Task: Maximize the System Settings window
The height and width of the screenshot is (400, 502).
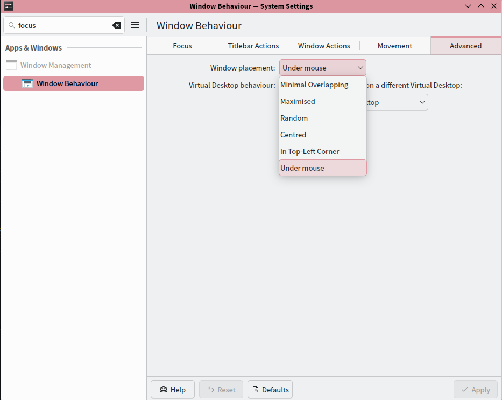Action: 481,6
